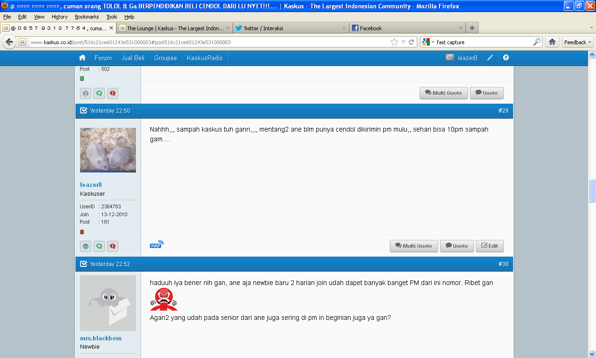Open the search engine selector dropdown
The width and height of the screenshot is (596, 358).
point(428,42)
